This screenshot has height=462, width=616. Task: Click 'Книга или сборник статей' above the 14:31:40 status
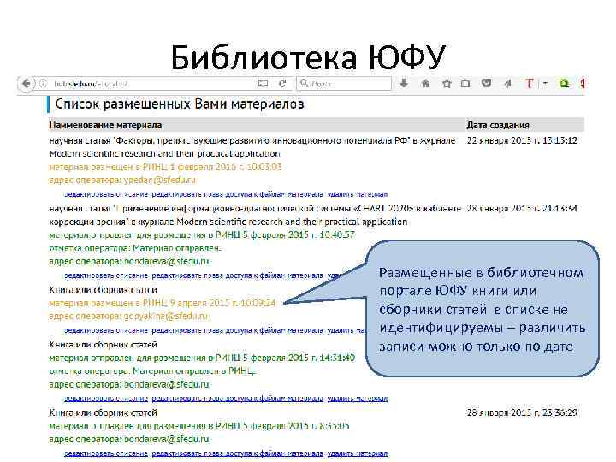click(x=103, y=345)
